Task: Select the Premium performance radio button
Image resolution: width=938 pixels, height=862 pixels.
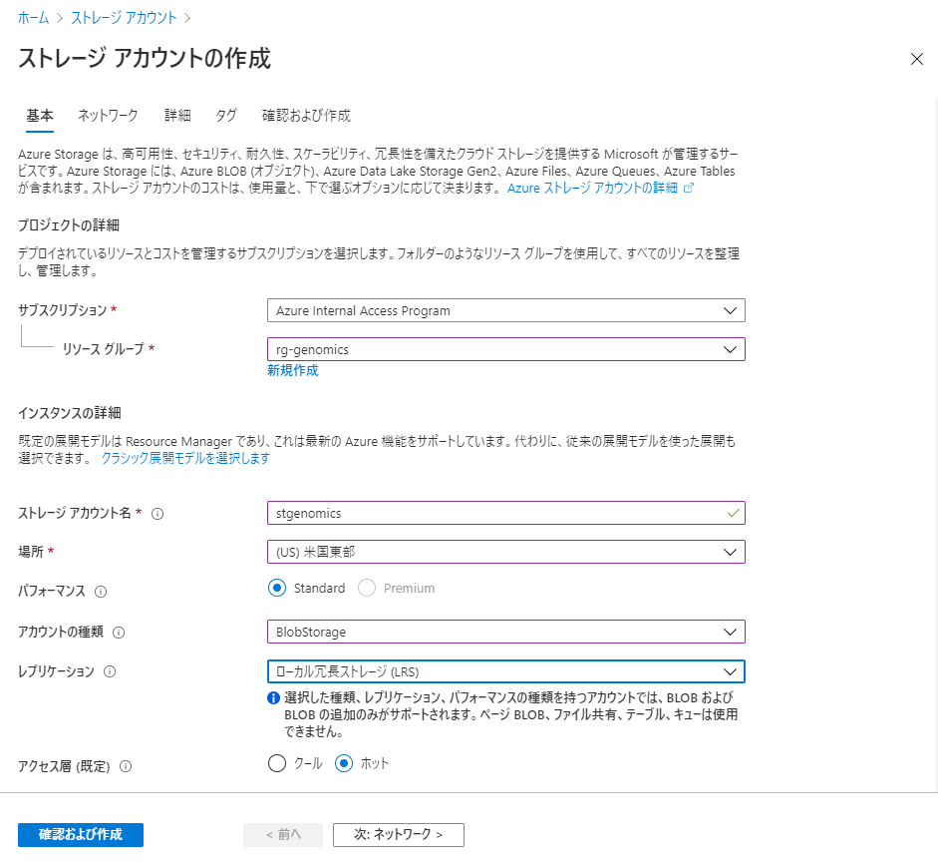Action: [x=367, y=588]
